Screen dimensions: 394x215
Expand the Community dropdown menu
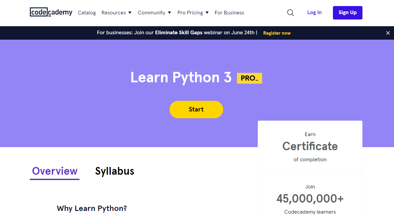point(154,13)
